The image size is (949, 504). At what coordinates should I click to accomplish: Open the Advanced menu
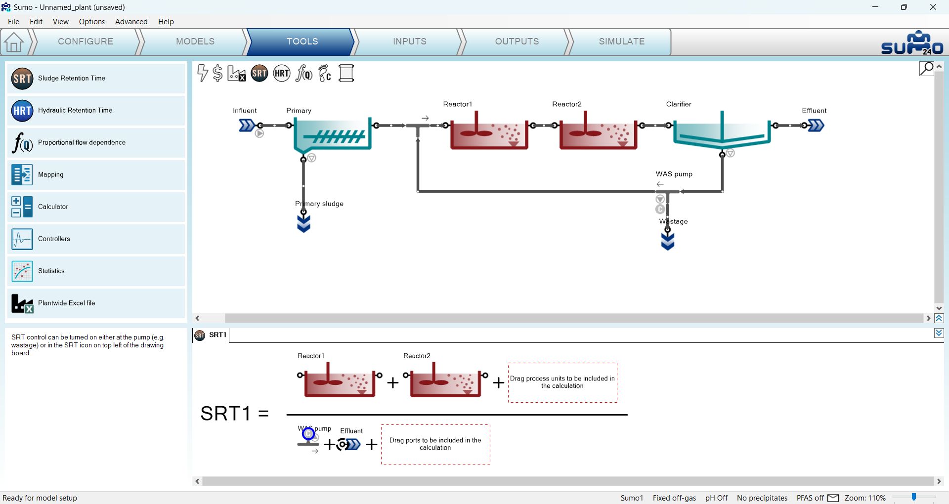click(131, 22)
